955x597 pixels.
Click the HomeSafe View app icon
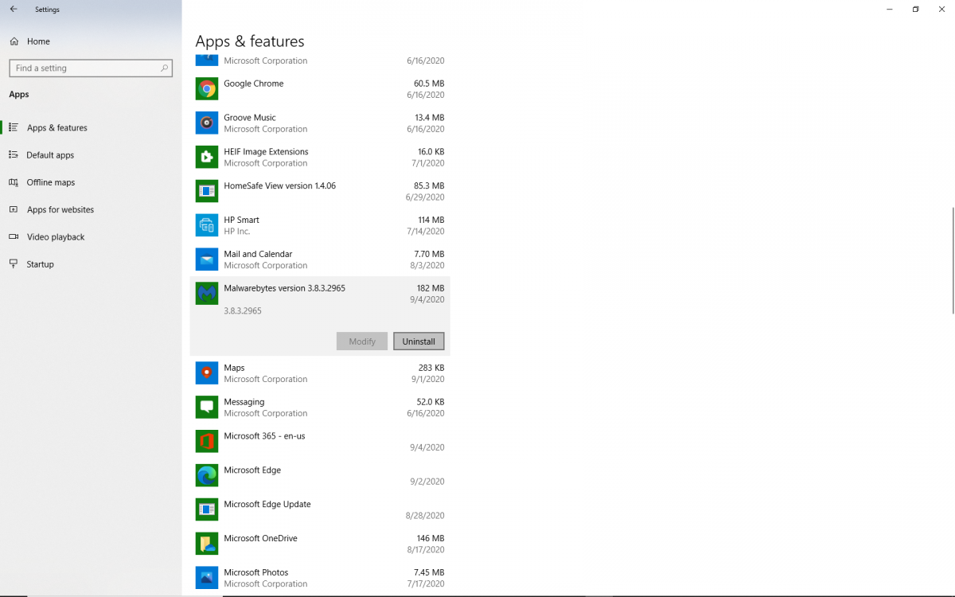[x=207, y=191]
